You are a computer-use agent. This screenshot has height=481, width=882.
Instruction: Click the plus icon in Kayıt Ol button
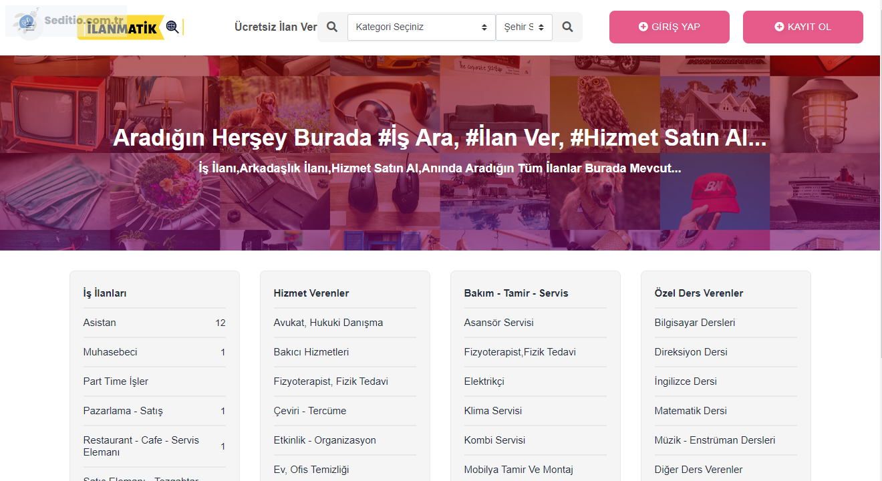[778, 27]
